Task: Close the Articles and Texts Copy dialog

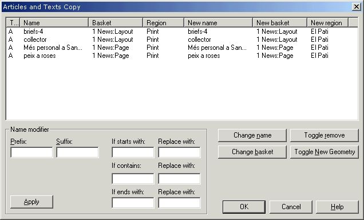Action: click(x=356, y=7)
